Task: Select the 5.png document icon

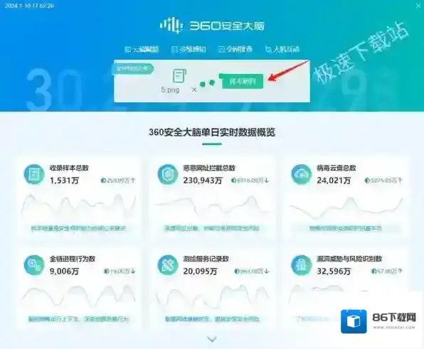Action: [x=179, y=76]
